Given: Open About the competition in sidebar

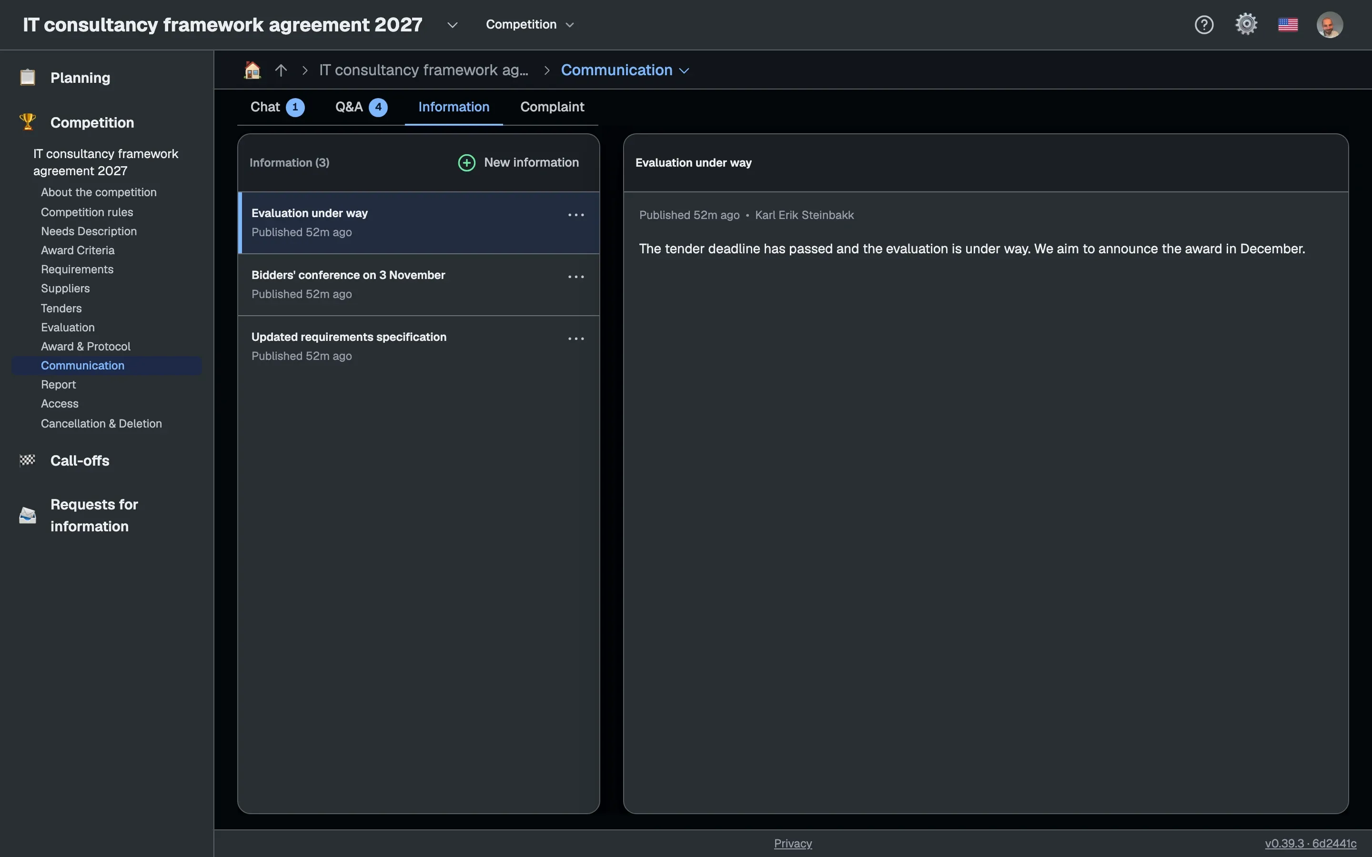Looking at the screenshot, I should 99,192.
